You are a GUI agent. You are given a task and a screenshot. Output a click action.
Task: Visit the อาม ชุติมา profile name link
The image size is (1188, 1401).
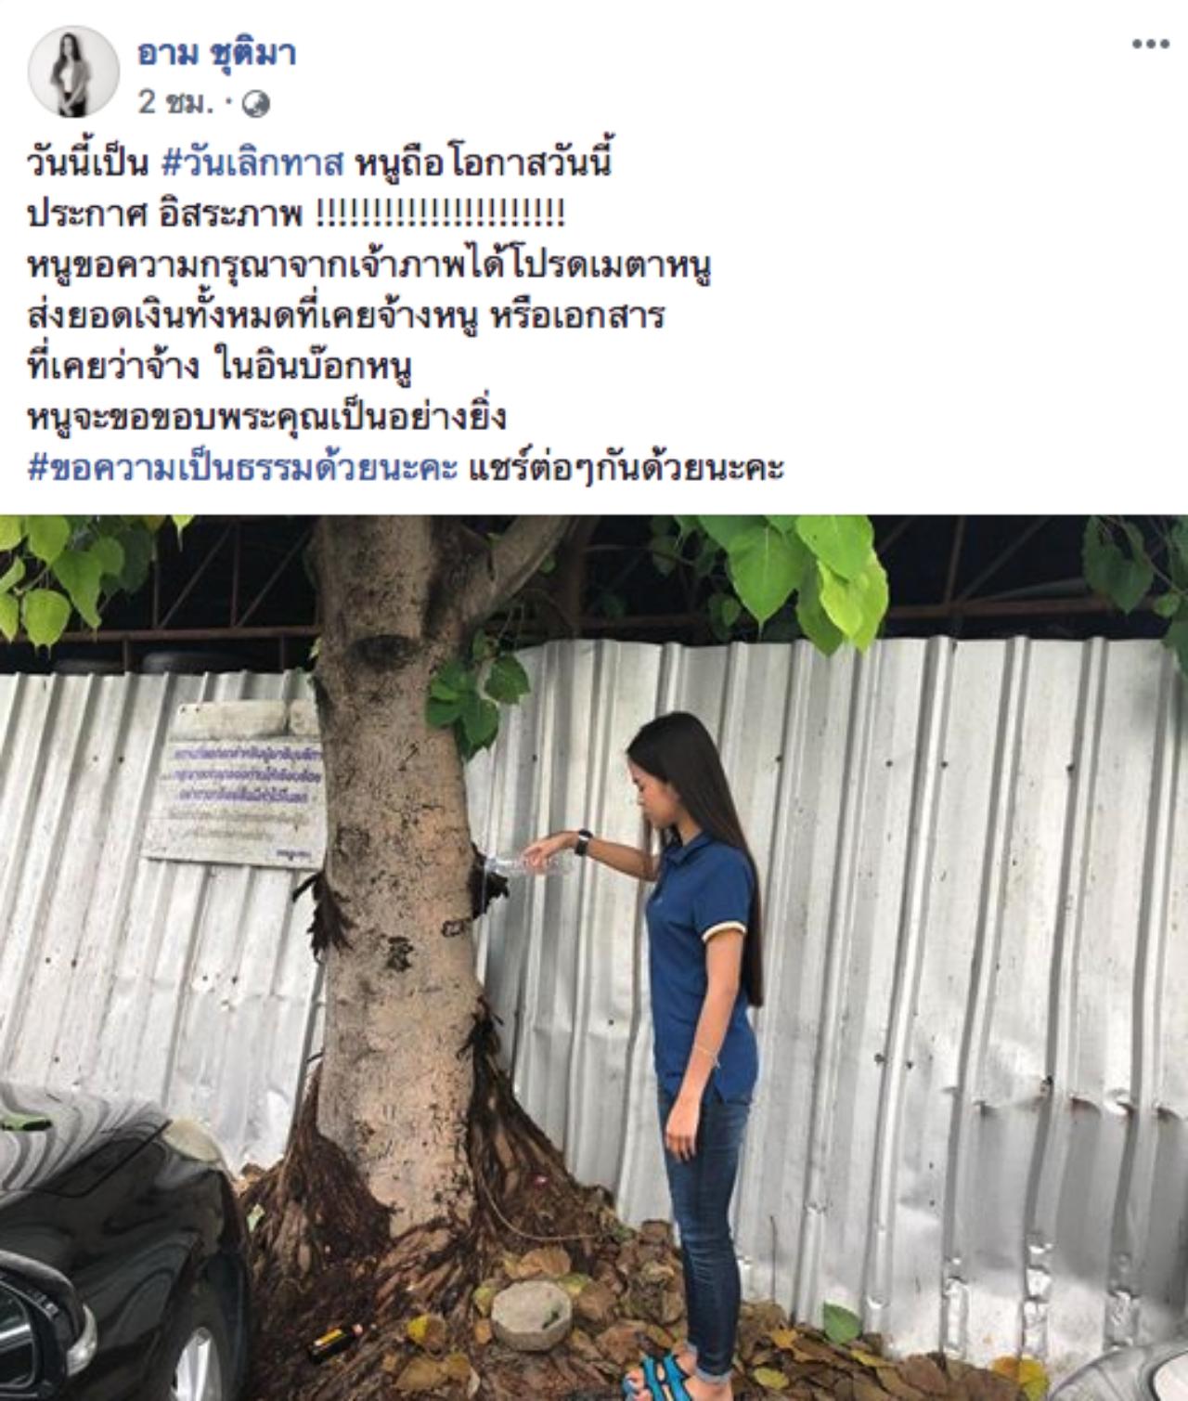[215, 53]
